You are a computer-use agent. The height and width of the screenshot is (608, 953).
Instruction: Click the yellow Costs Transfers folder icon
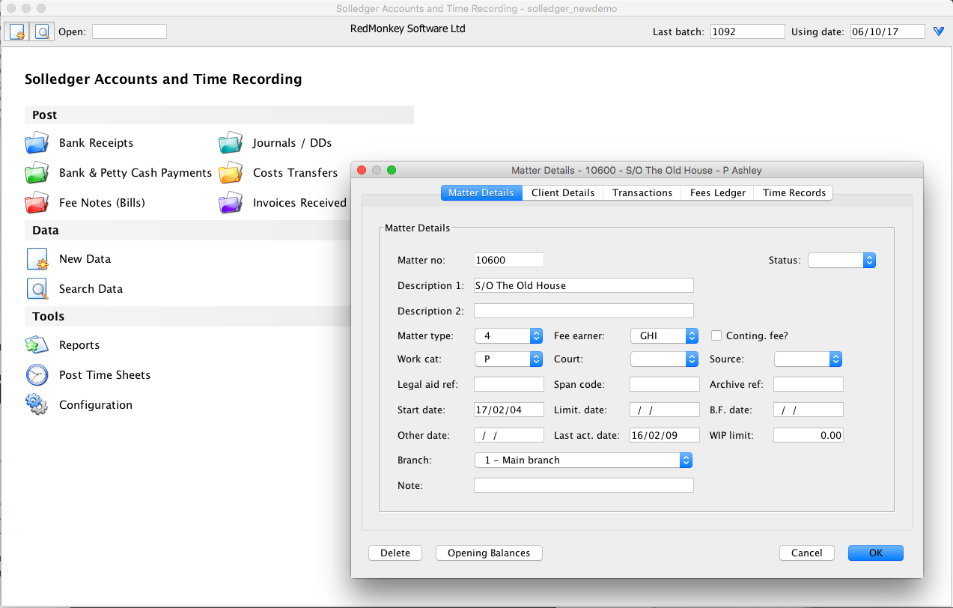click(231, 173)
